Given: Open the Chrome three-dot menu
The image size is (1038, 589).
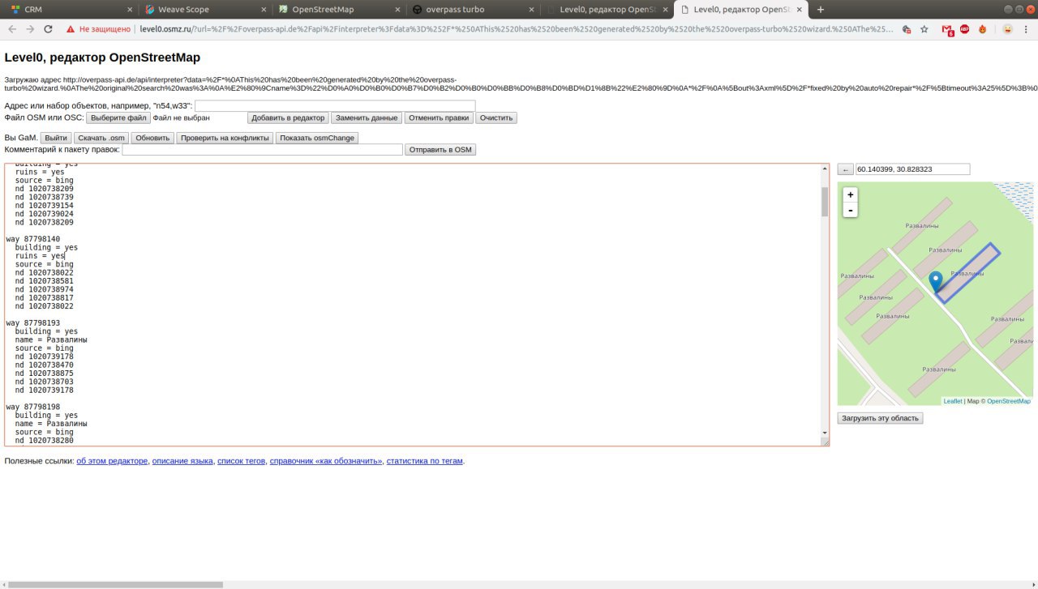Looking at the screenshot, I should pos(1027,29).
